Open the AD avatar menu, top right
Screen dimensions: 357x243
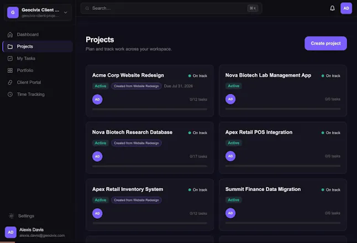pyautogui.click(x=346, y=8)
